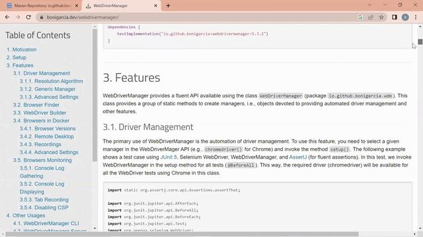Click the page vertical scrollbar thumb
Viewport: 423px width, 237px height.
420,41
